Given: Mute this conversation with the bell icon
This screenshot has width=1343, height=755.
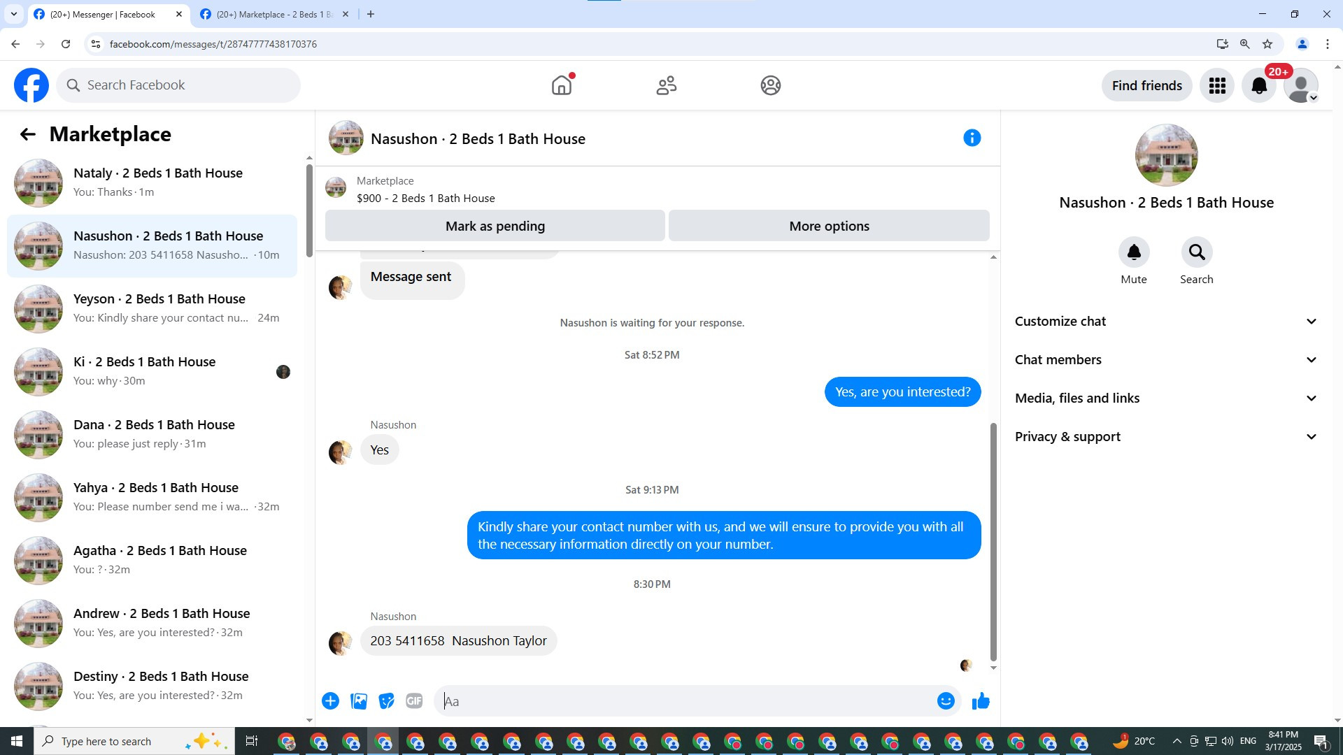Looking at the screenshot, I should (x=1134, y=252).
